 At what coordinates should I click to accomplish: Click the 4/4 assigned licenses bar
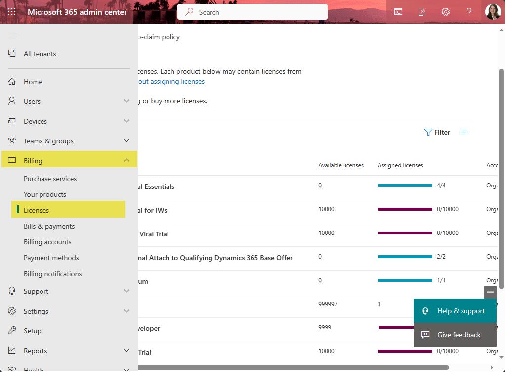405,186
